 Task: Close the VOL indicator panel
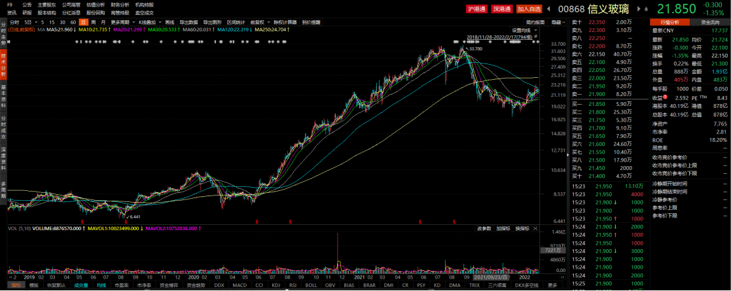(x=536, y=229)
